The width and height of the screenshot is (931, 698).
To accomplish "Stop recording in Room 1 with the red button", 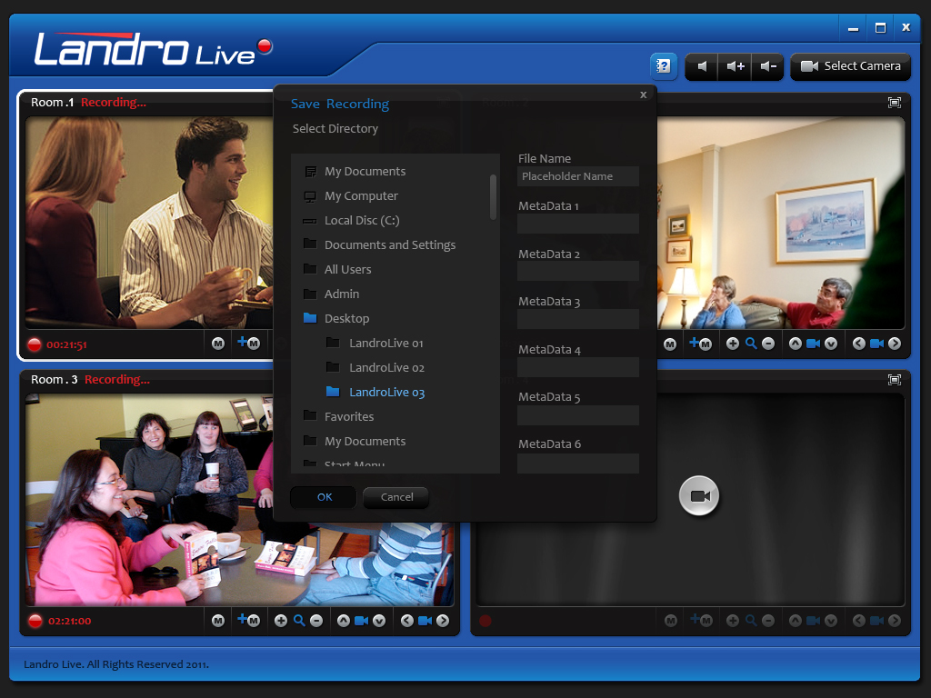I will click(35, 344).
